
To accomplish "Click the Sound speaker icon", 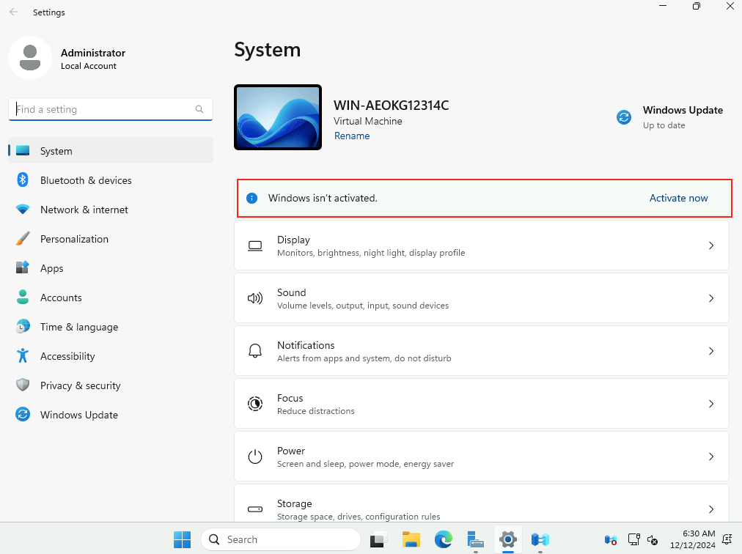I will coord(255,298).
